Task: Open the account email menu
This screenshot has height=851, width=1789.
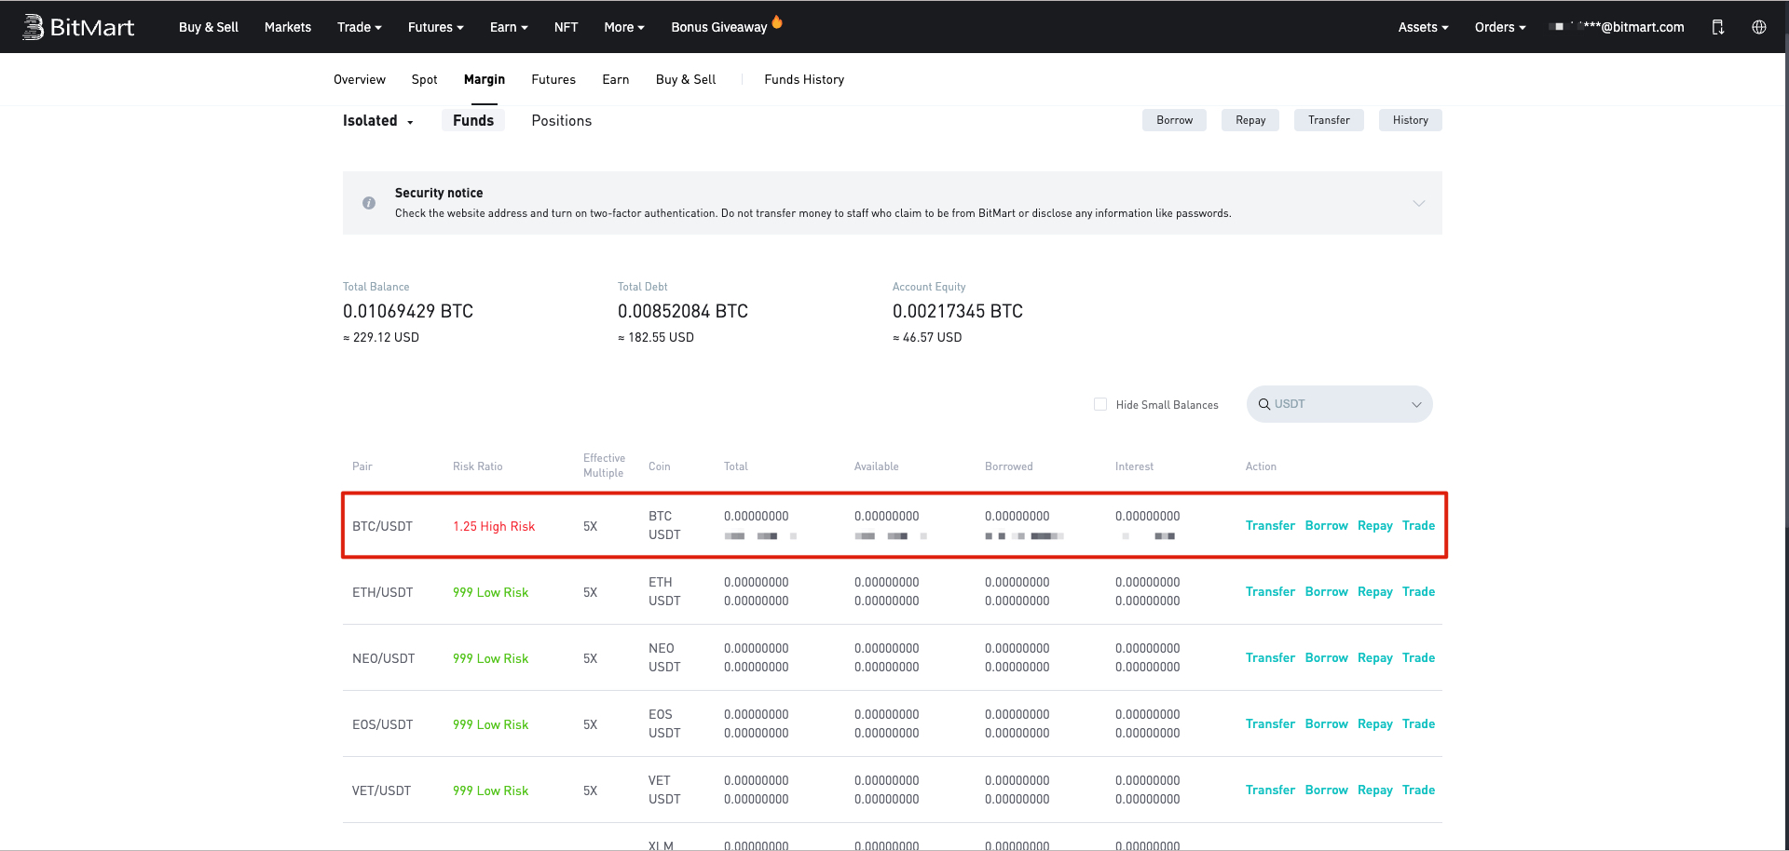Action: 1617,27
